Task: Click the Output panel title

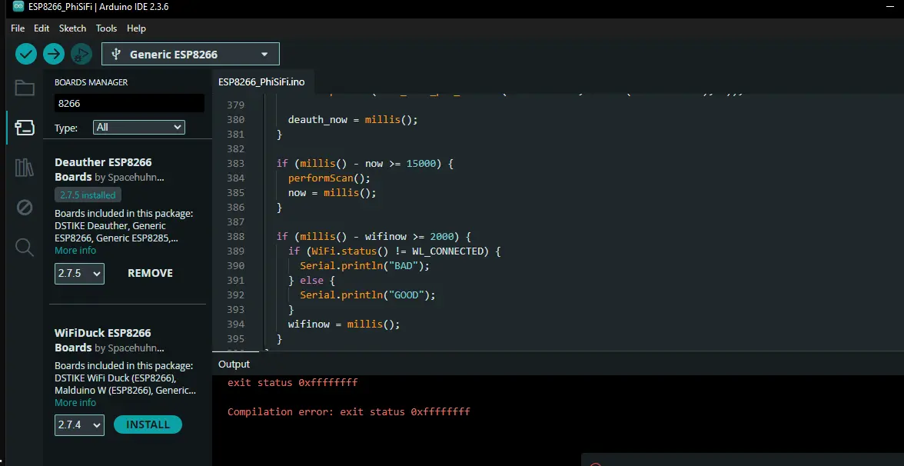Action: tap(234, 364)
